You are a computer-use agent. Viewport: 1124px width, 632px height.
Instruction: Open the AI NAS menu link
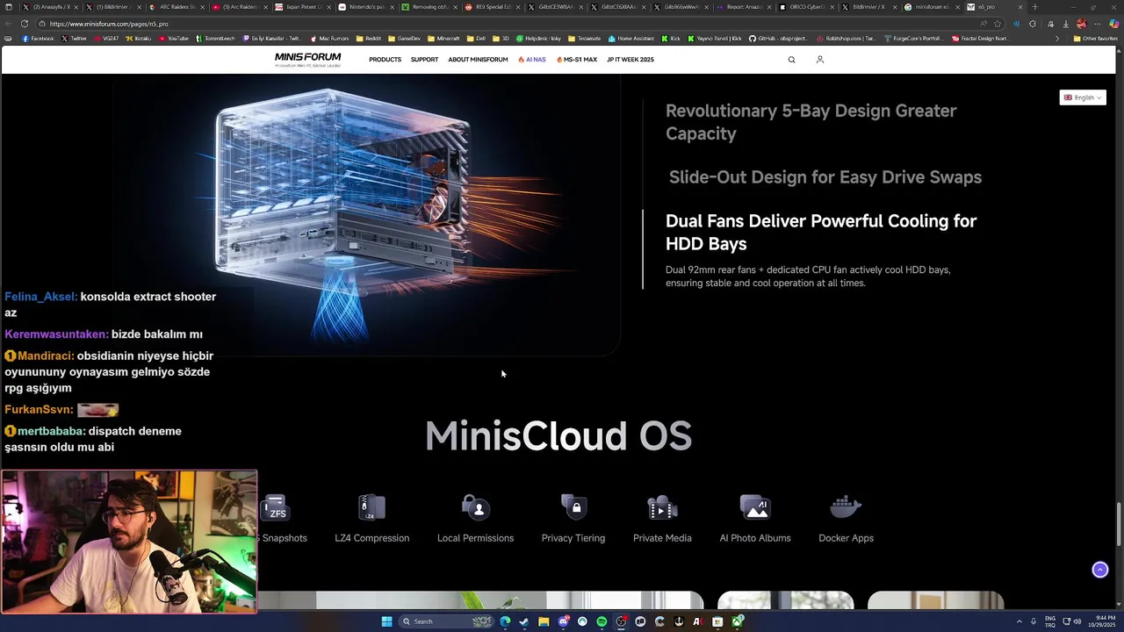click(532, 60)
